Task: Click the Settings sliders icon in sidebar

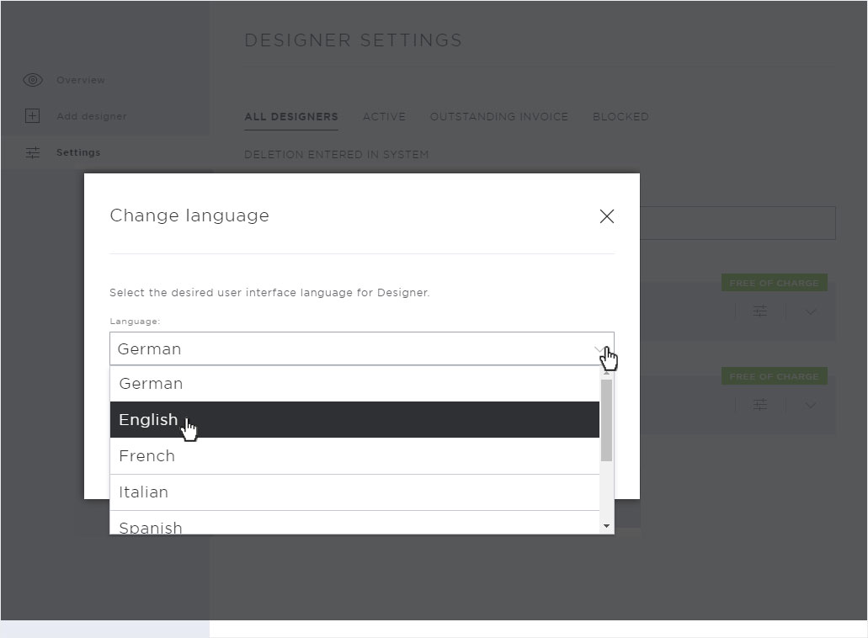Action: 33,152
